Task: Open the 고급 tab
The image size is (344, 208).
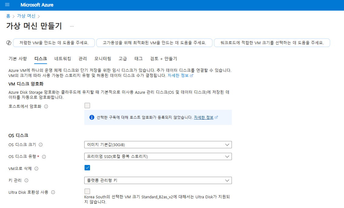Action: pos(123,59)
